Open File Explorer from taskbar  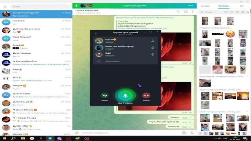(x=23, y=138)
